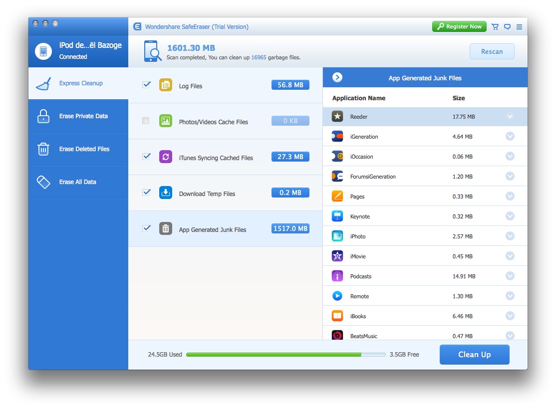Image resolution: width=556 pixels, height=409 pixels.
Task: Click the Keynote app icon
Action: pyautogui.click(x=337, y=216)
